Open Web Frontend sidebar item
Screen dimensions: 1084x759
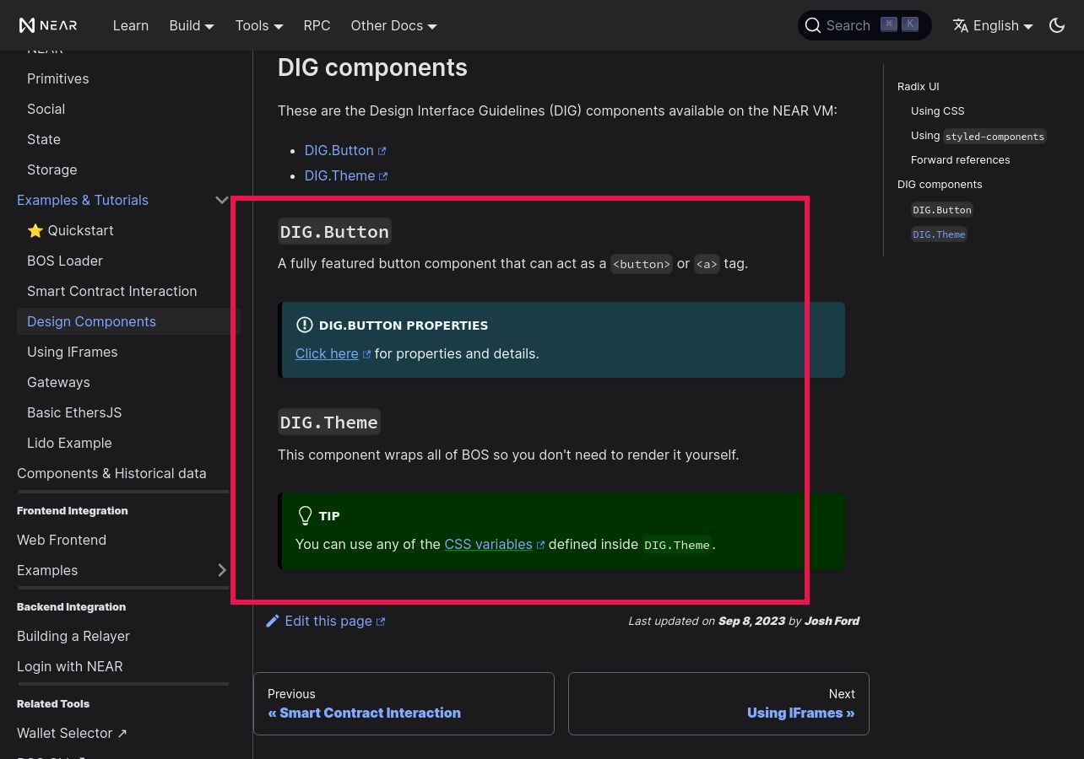[x=62, y=540]
